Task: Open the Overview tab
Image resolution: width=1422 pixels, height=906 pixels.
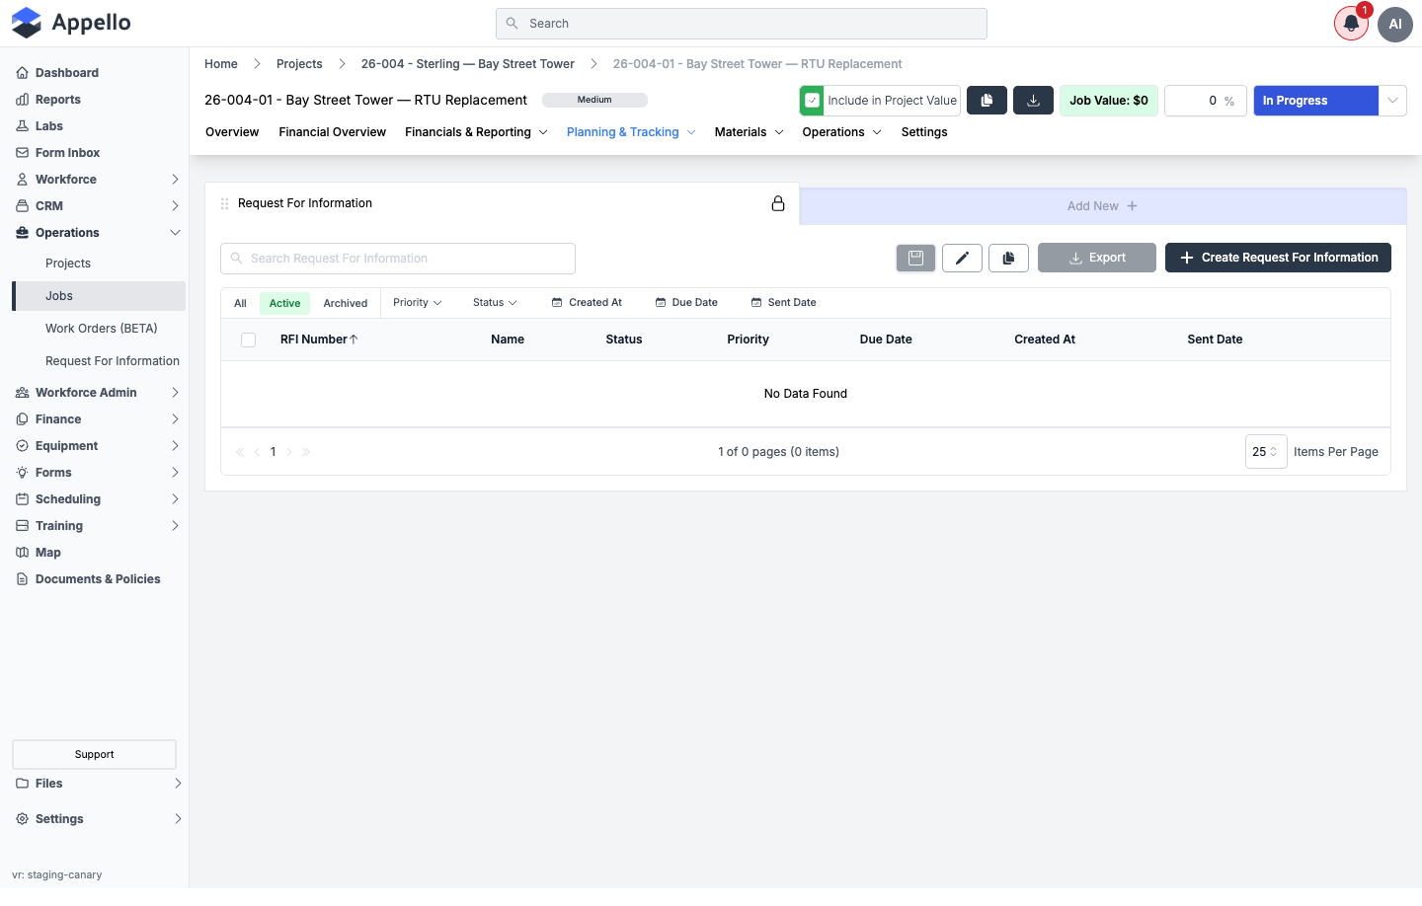Action: point(232,132)
